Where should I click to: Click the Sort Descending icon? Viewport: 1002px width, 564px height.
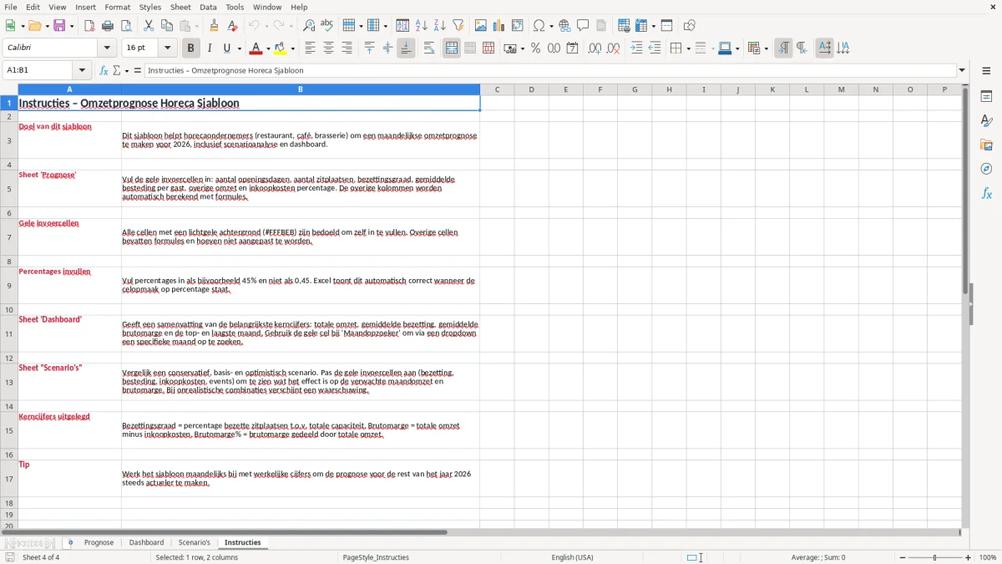(440, 26)
